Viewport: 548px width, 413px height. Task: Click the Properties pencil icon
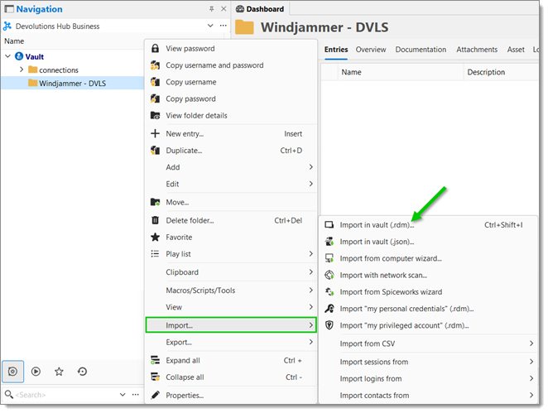pyautogui.click(x=155, y=395)
